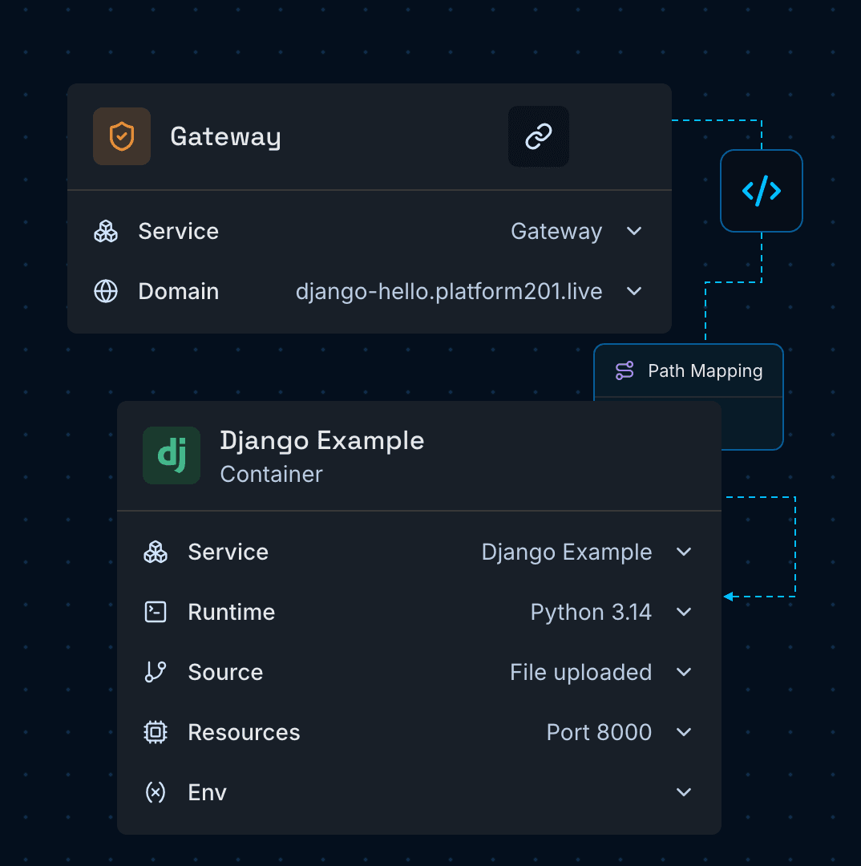
Task: Click the Resources chip icon
Action: (x=156, y=732)
